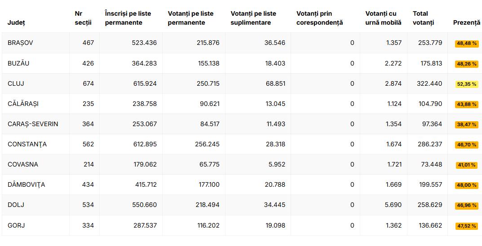Image resolution: width=482 pixels, height=246 pixels.
Task: Click Dolj total voters value 258.629
Action: (x=430, y=205)
